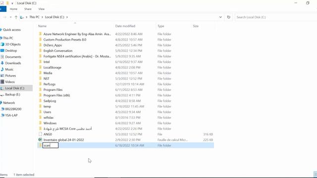Click Feuille de calcul type of Inventaire file
This screenshot has height=178, width=317.
tap(172, 140)
